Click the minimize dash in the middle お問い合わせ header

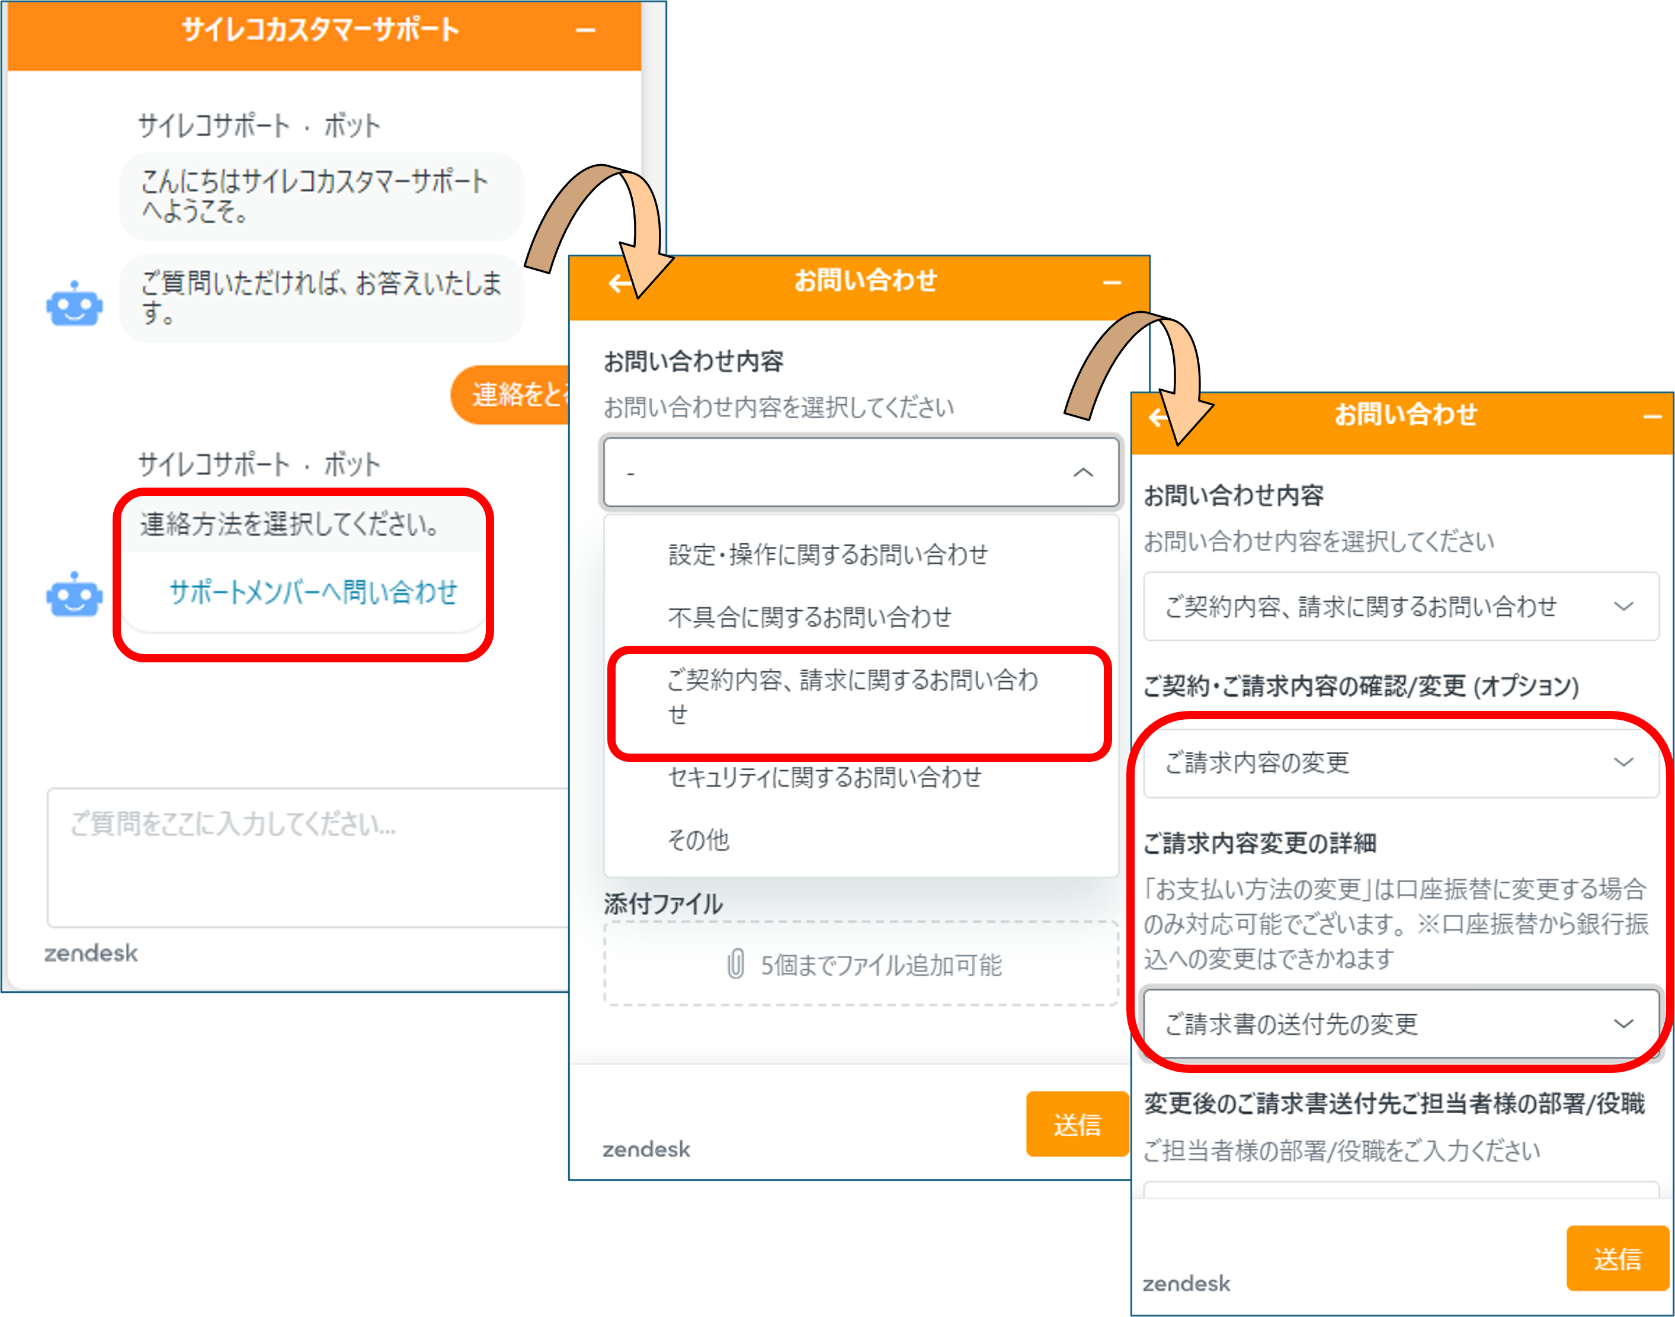tap(1112, 284)
